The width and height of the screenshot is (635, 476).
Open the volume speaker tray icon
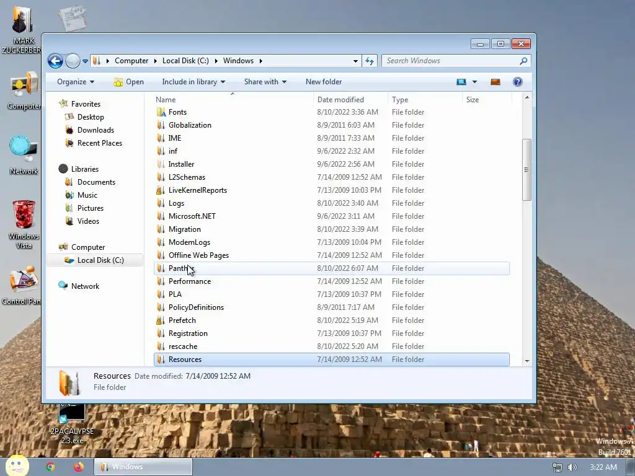click(572, 467)
